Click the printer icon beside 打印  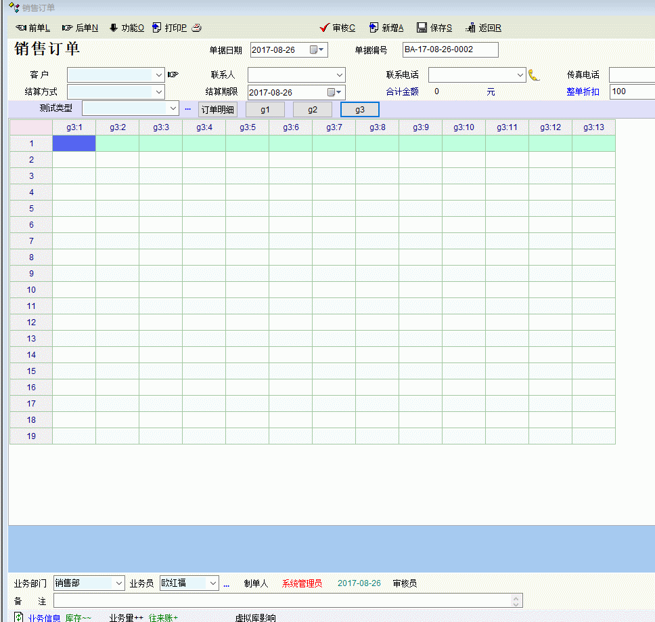(196, 28)
